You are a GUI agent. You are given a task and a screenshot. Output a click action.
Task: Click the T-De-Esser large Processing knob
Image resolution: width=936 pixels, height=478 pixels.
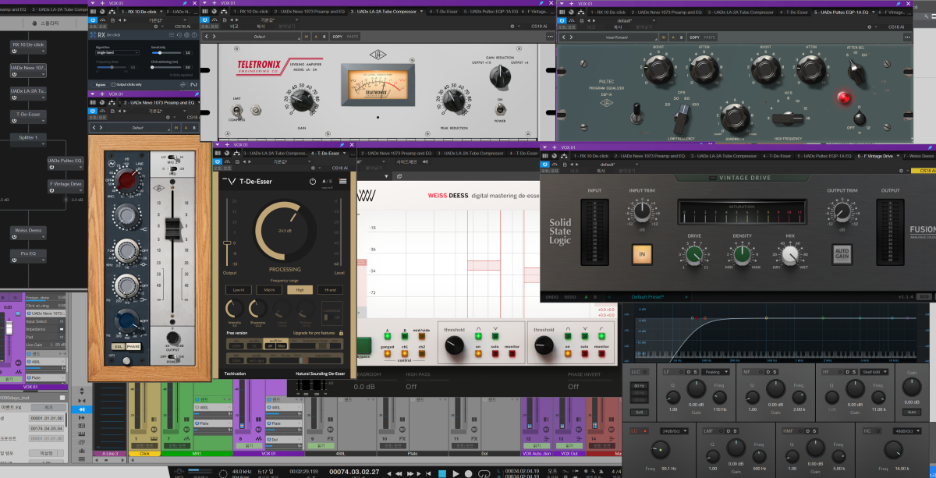(x=285, y=230)
